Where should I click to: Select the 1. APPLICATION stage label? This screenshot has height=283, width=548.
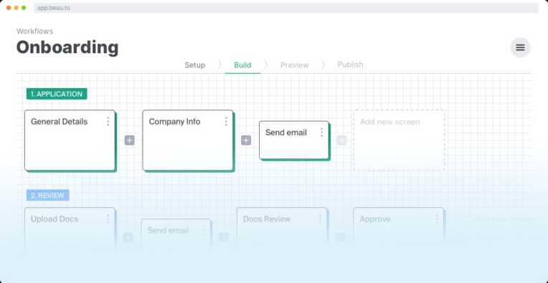point(57,94)
